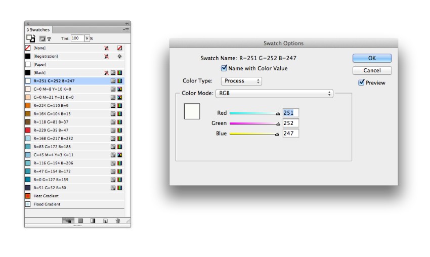
Task: Click the cycle-view arrows beside Swatches tab title
Action: pos(28,30)
